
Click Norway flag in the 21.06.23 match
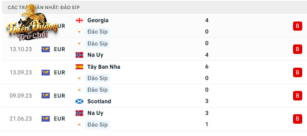pyautogui.click(x=79, y=113)
